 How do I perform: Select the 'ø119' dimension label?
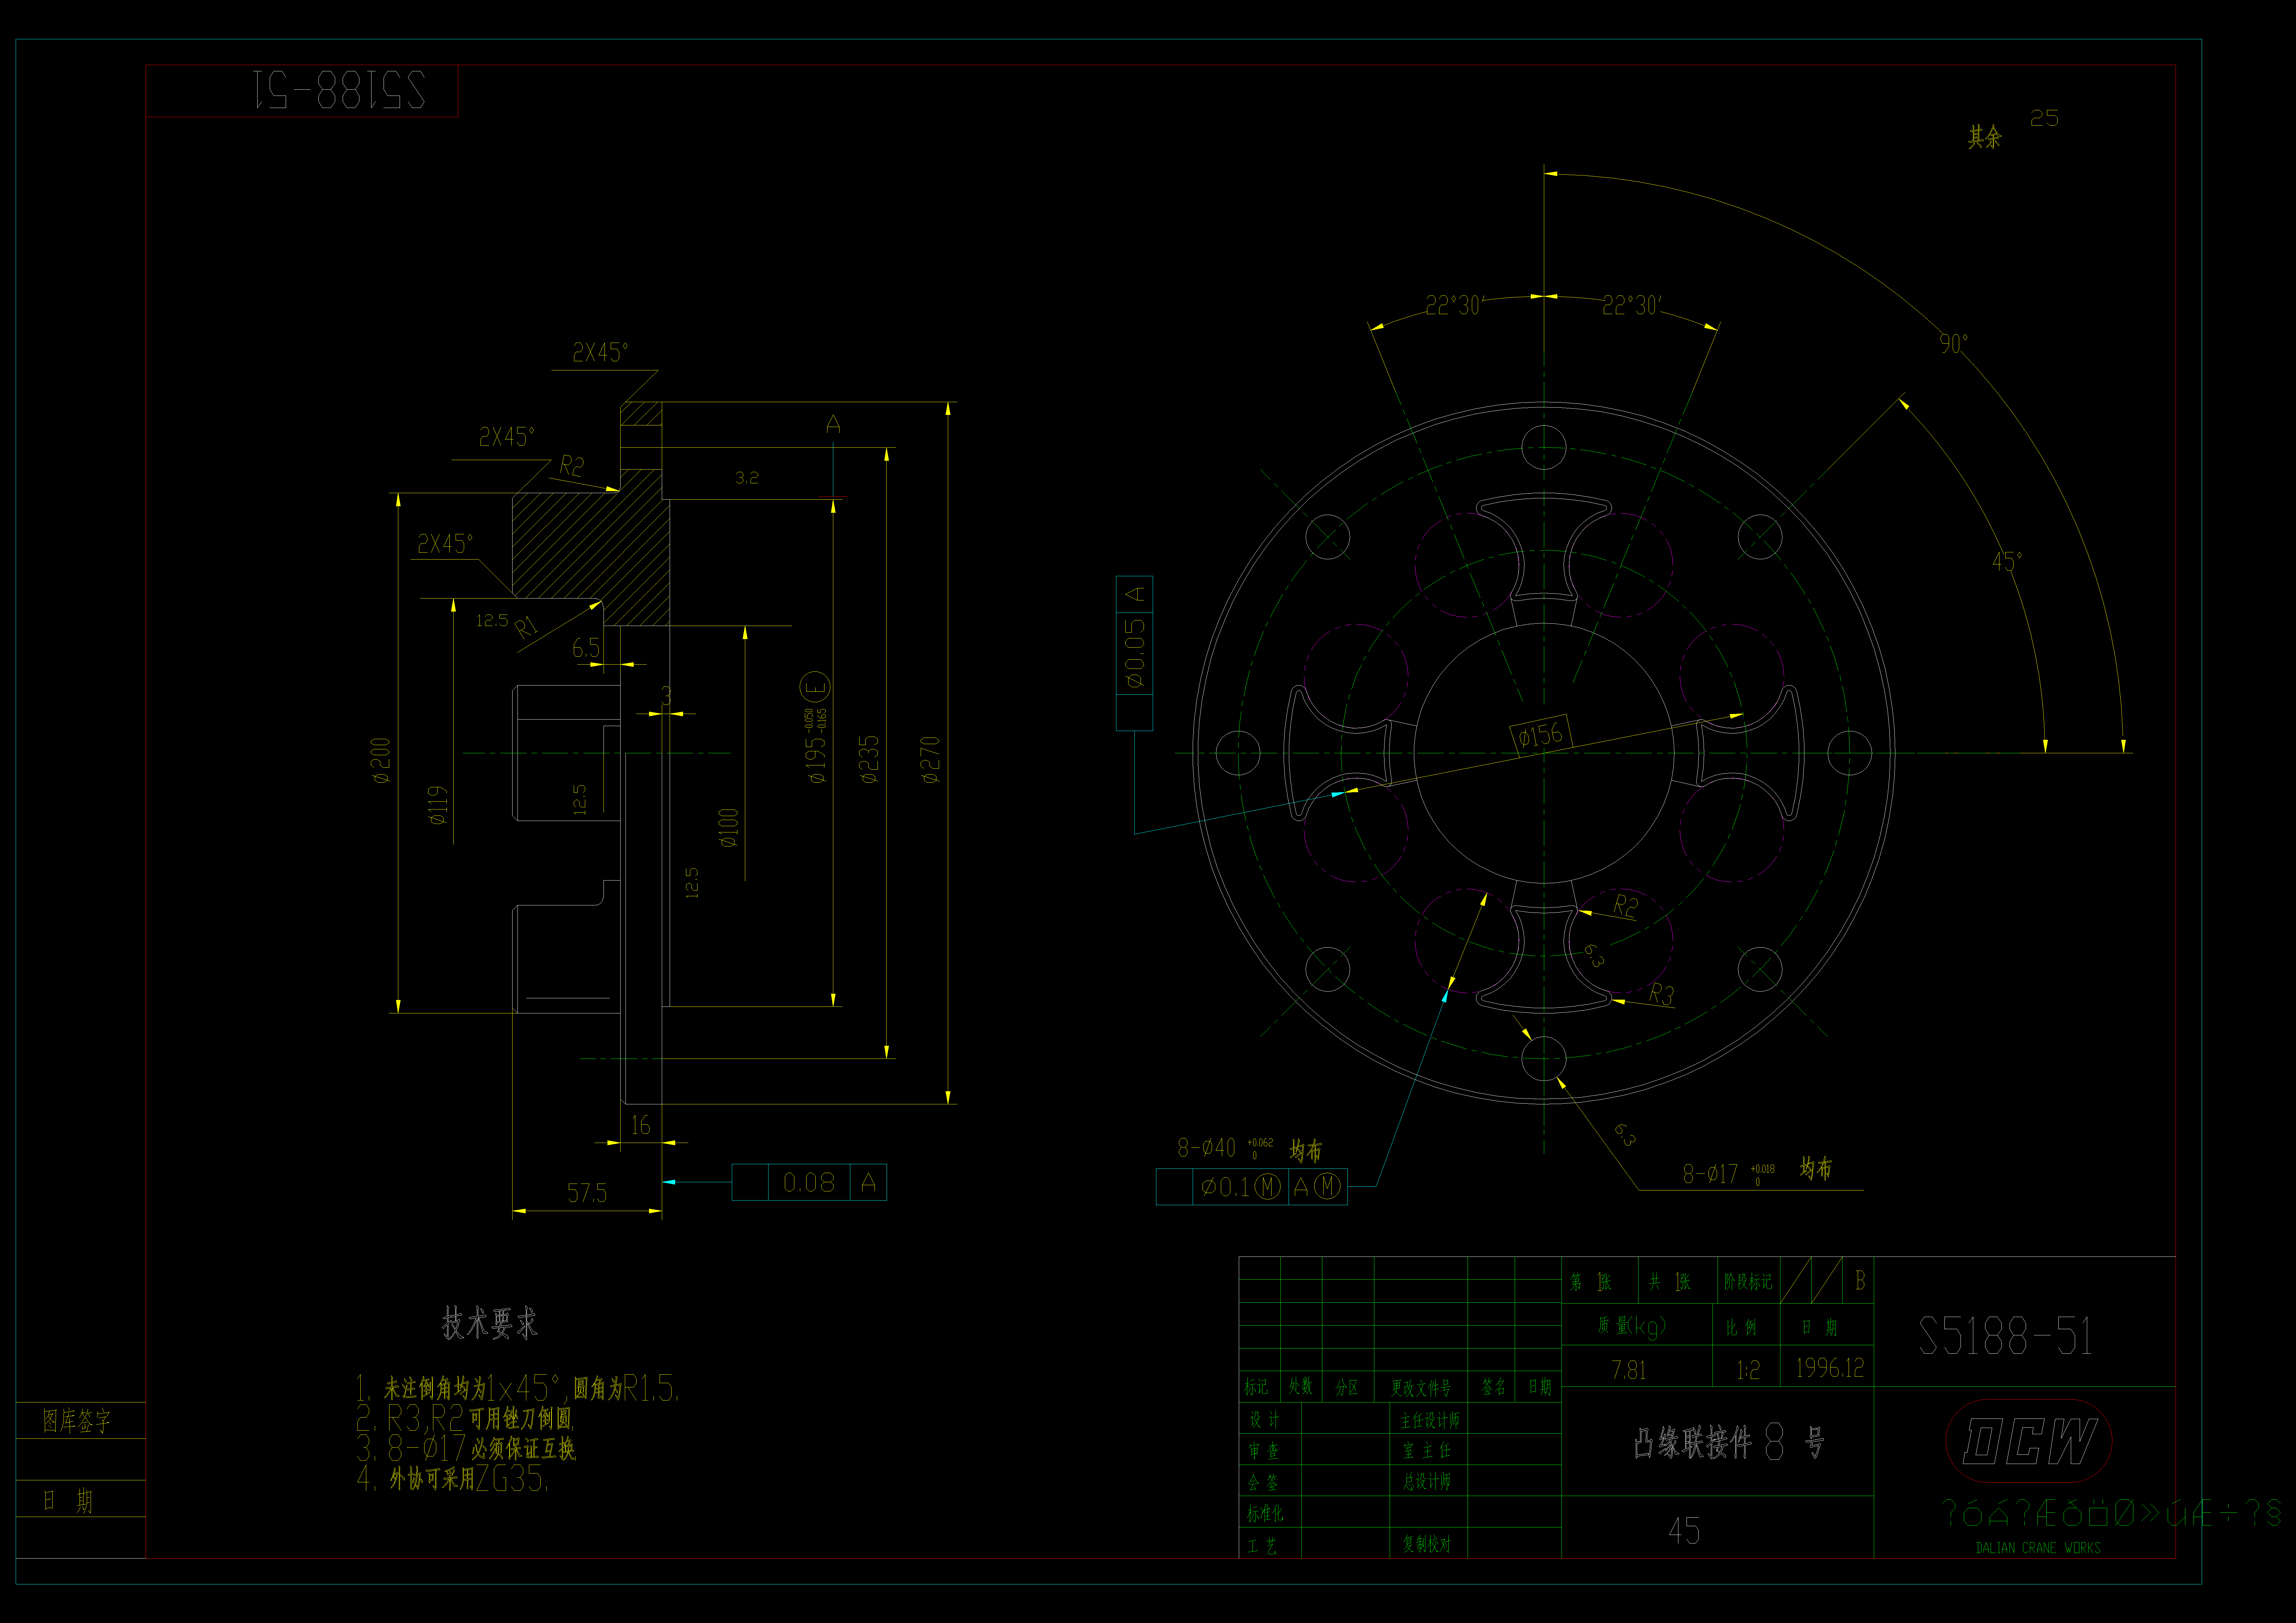pos(438,805)
